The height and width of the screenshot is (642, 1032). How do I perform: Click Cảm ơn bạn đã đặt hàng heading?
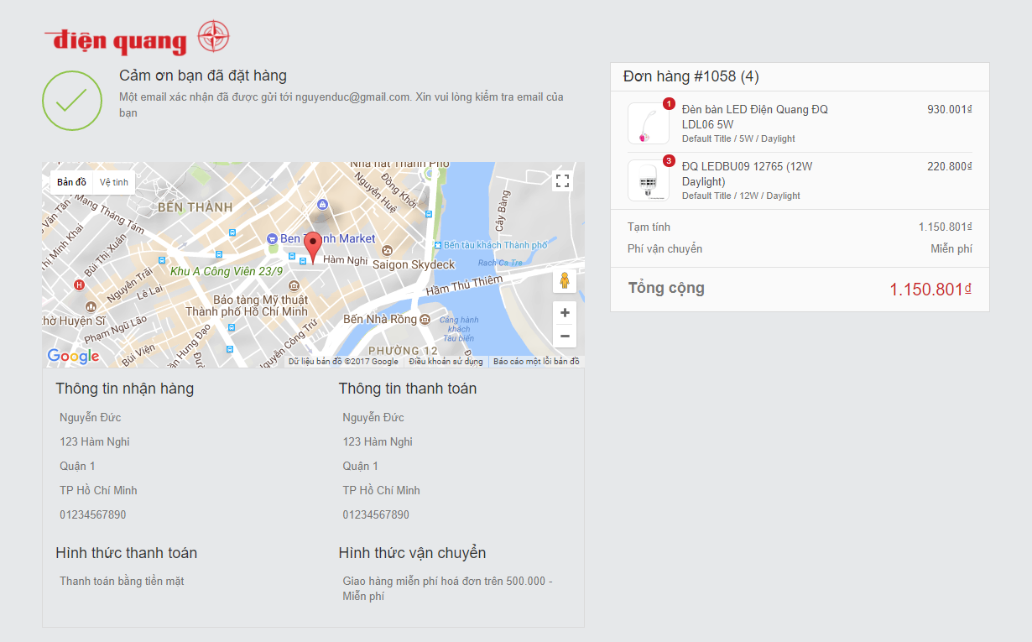[x=203, y=76]
